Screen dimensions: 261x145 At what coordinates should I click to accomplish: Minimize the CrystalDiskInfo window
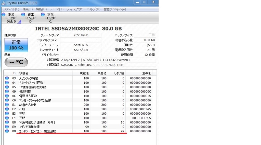click(x=137, y=2)
